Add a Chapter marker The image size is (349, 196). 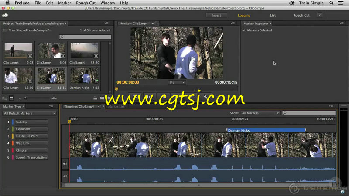click(x=31, y=150)
